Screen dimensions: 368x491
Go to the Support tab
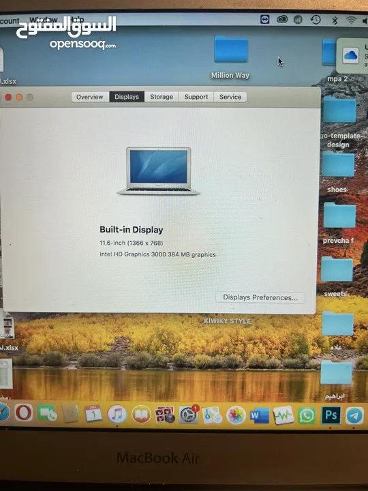click(x=196, y=97)
